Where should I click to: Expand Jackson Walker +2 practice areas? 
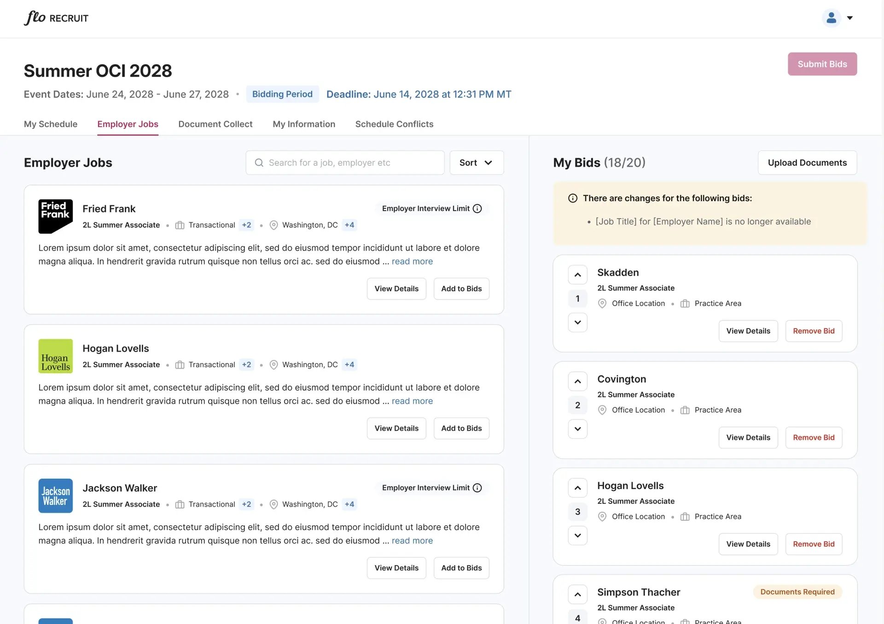click(x=247, y=504)
